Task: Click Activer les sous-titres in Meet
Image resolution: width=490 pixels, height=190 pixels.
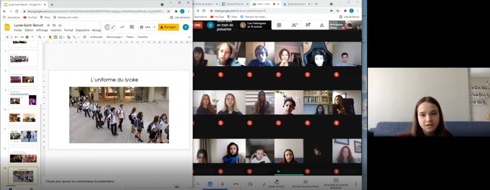Action: [305, 184]
